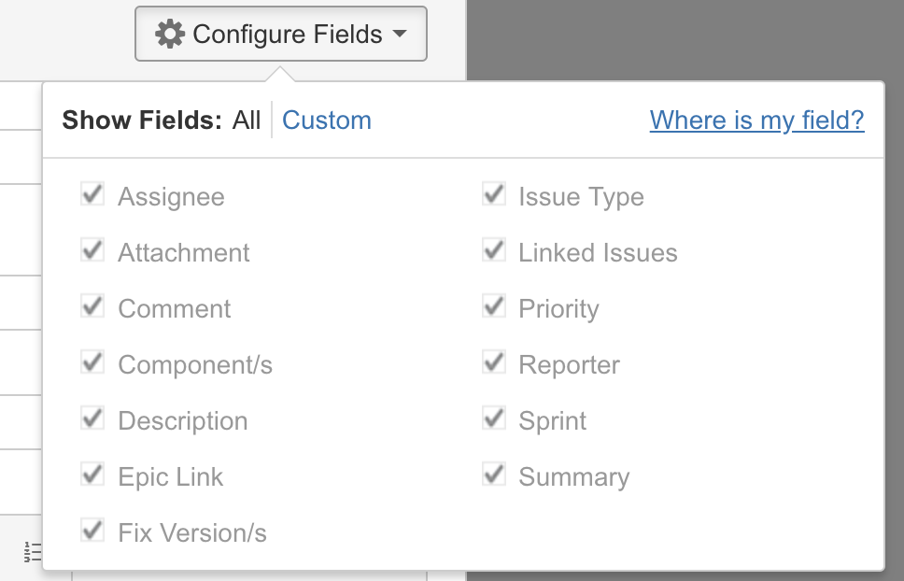Uncheck the Issue Type field
This screenshot has height=581, width=904.
coord(493,195)
